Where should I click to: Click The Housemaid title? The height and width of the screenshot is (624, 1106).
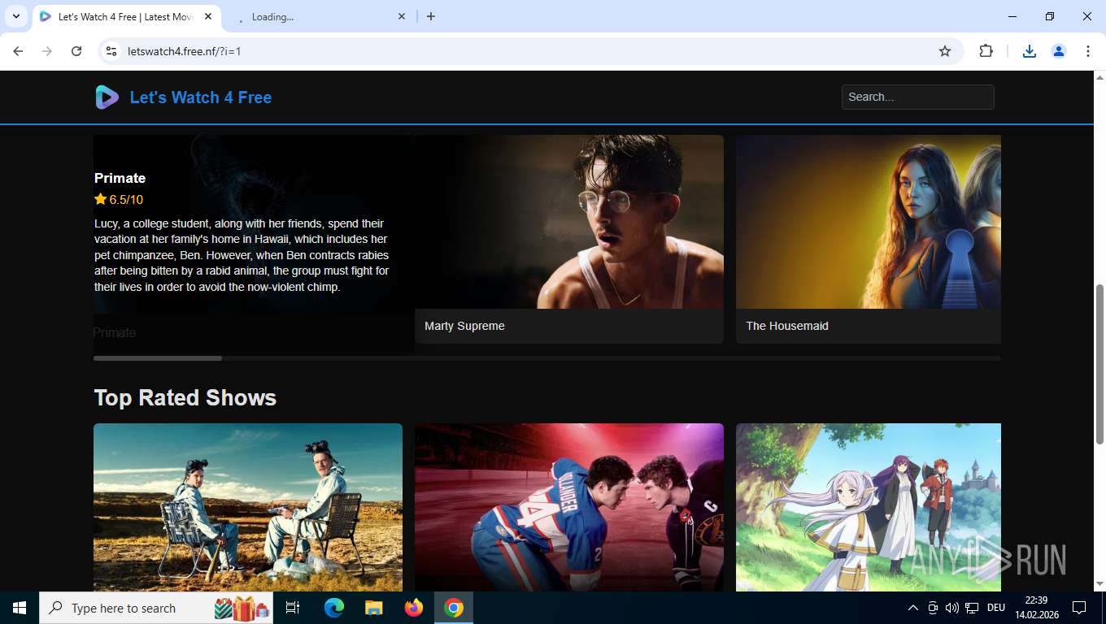(x=787, y=326)
